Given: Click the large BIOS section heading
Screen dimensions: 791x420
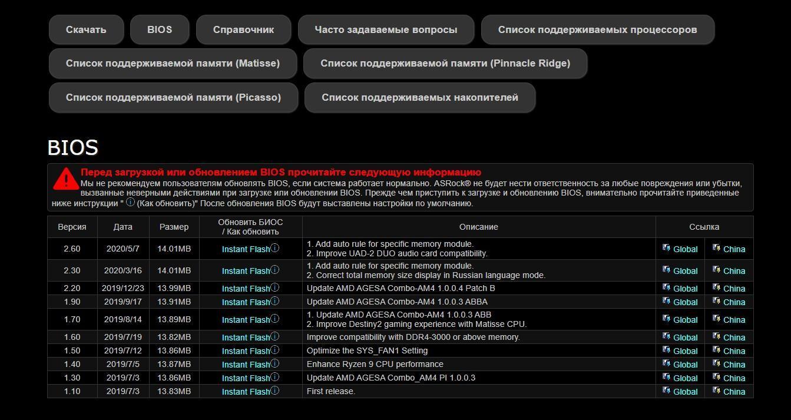Looking at the screenshot, I should click(72, 147).
